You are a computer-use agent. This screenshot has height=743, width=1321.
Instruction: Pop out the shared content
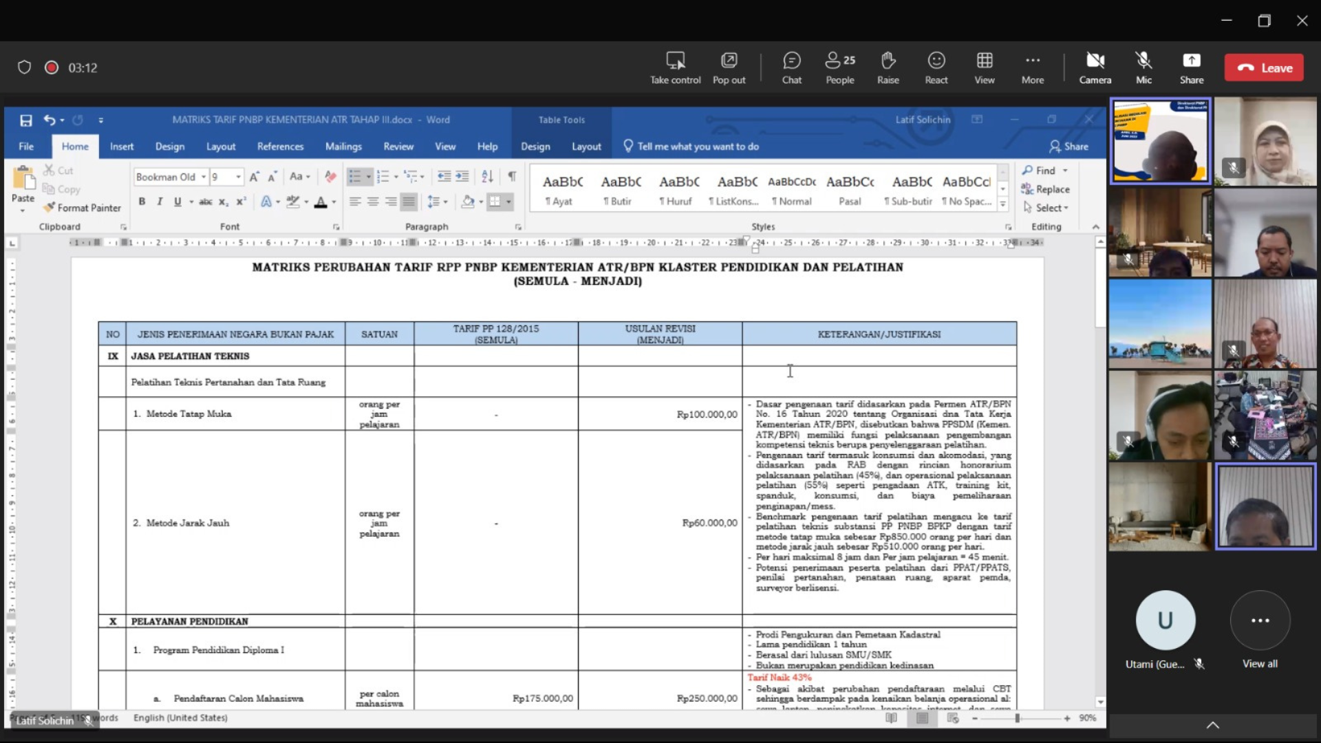point(729,68)
